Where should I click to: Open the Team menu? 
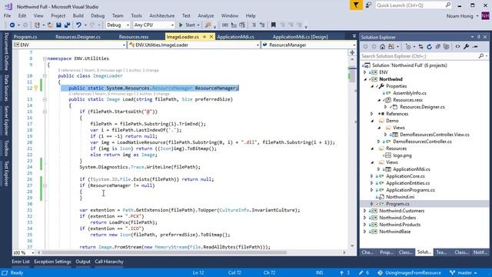pos(118,15)
